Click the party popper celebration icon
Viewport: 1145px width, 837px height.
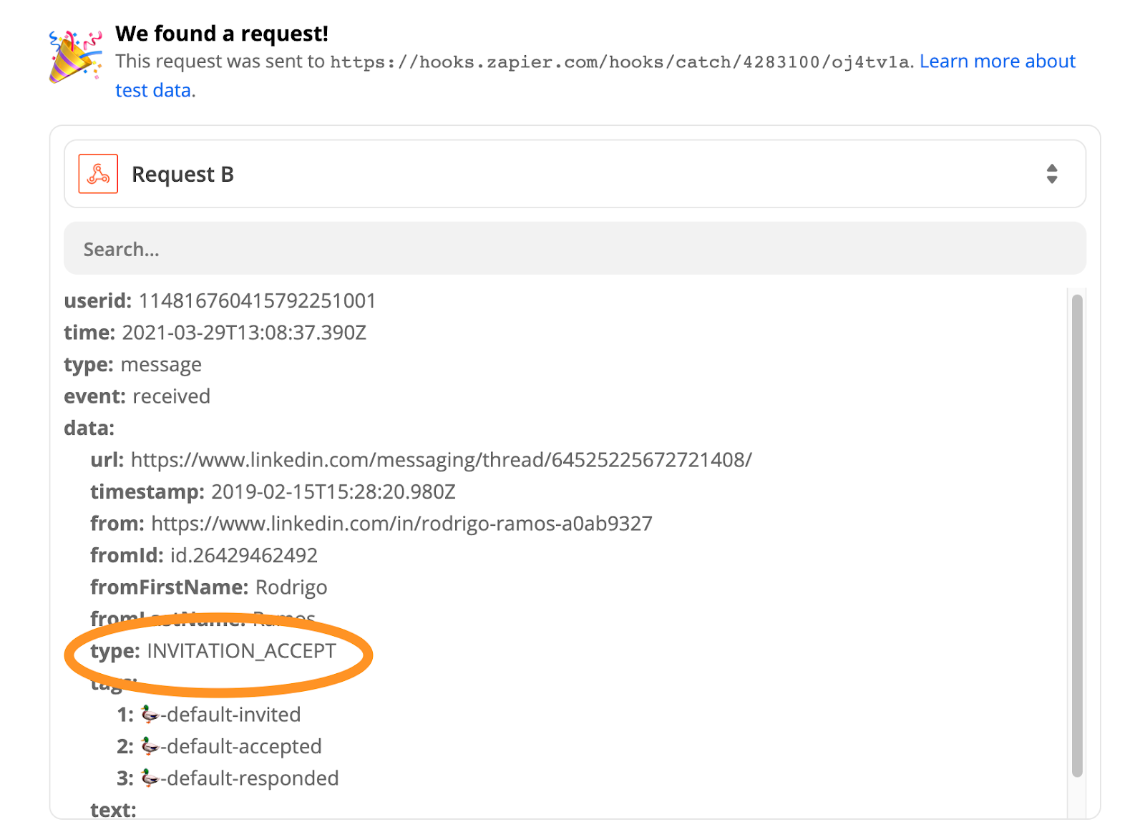pos(74,57)
